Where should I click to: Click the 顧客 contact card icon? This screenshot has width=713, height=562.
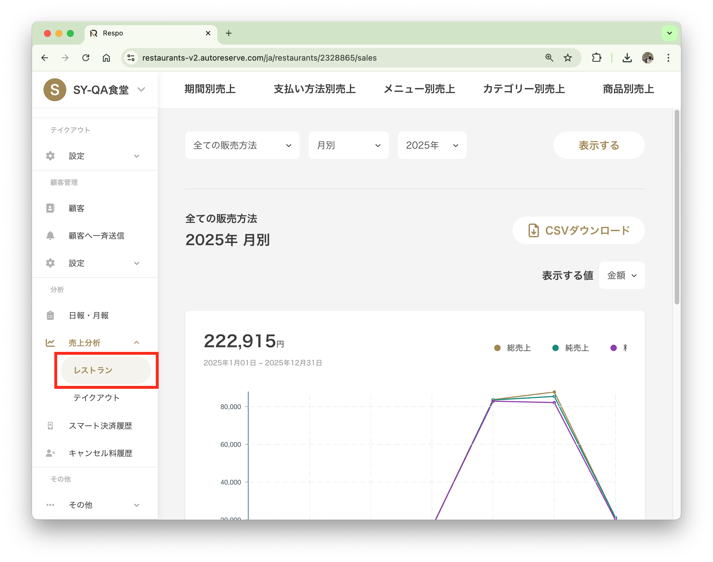click(50, 208)
